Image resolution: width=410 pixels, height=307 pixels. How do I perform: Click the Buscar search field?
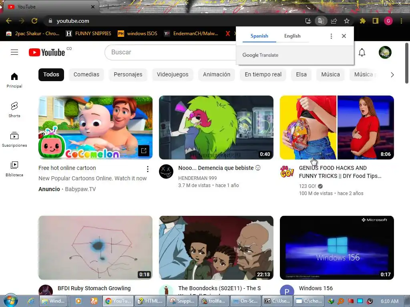point(170,52)
